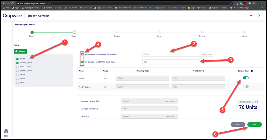Open the Grower Link bookmark
Image resolution: width=267 pixels, height=140 pixels.
pos(86,8)
